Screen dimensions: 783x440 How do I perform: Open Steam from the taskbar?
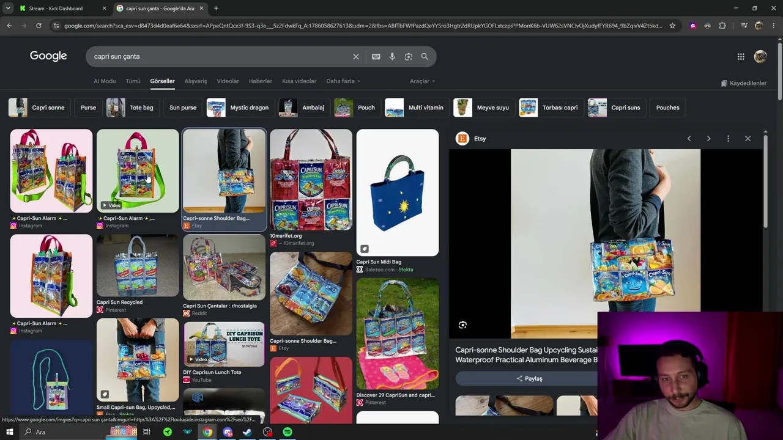[247, 432]
